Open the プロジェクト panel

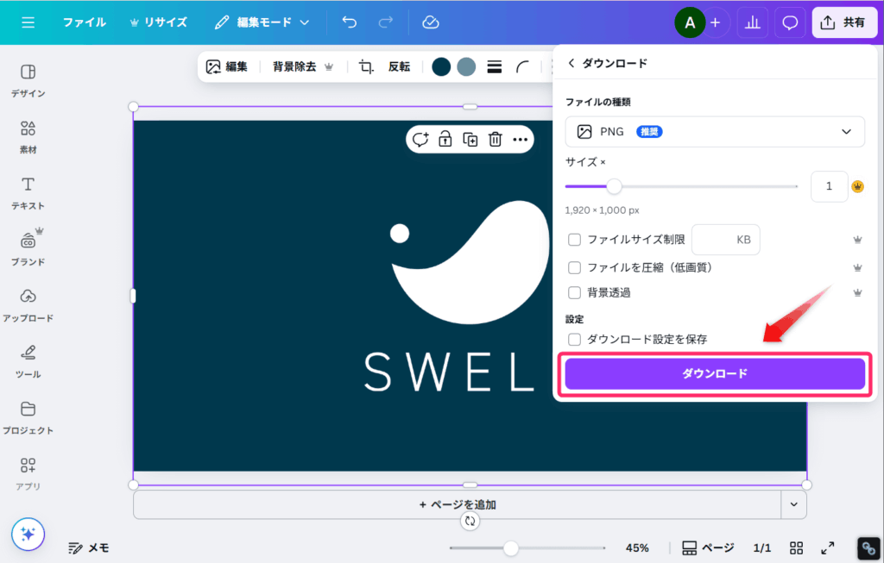(28, 418)
